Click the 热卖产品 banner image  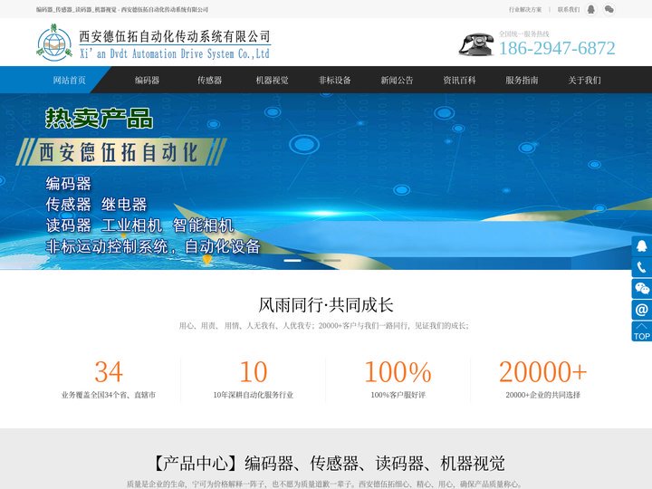point(326,181)
